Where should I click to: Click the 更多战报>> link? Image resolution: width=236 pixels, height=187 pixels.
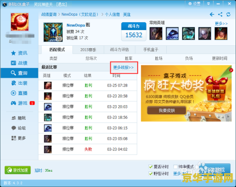tap(123, 67)
